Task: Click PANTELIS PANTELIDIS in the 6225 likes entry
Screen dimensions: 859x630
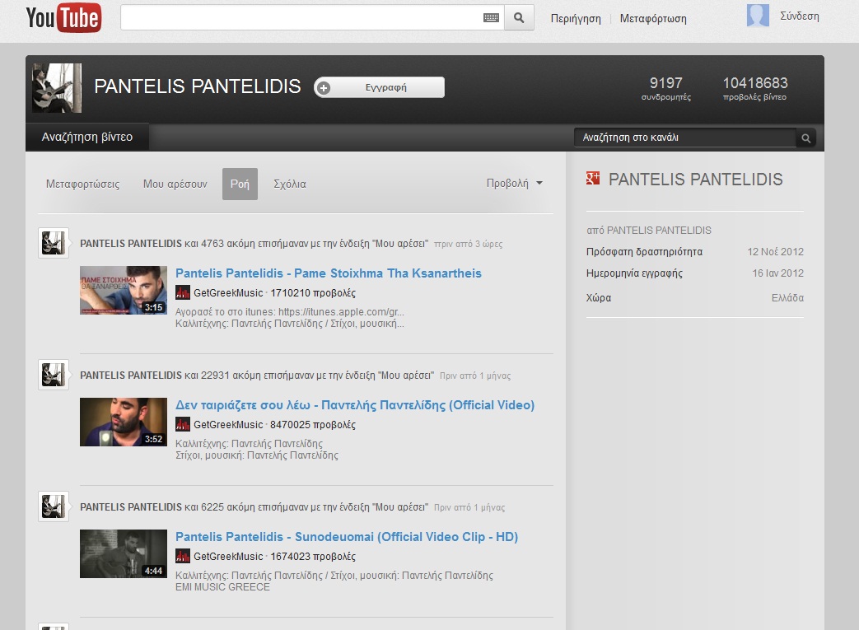Action: [x=131, y=507]
